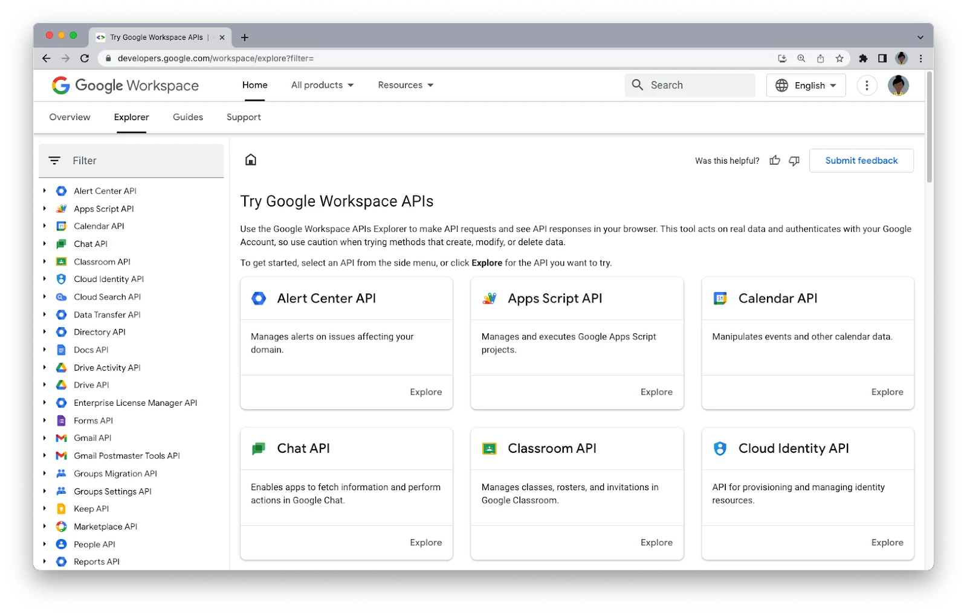Click Forms API icon in sidebar
The height and width of the screenshot is (614, 967).
(x=61, y=421)
